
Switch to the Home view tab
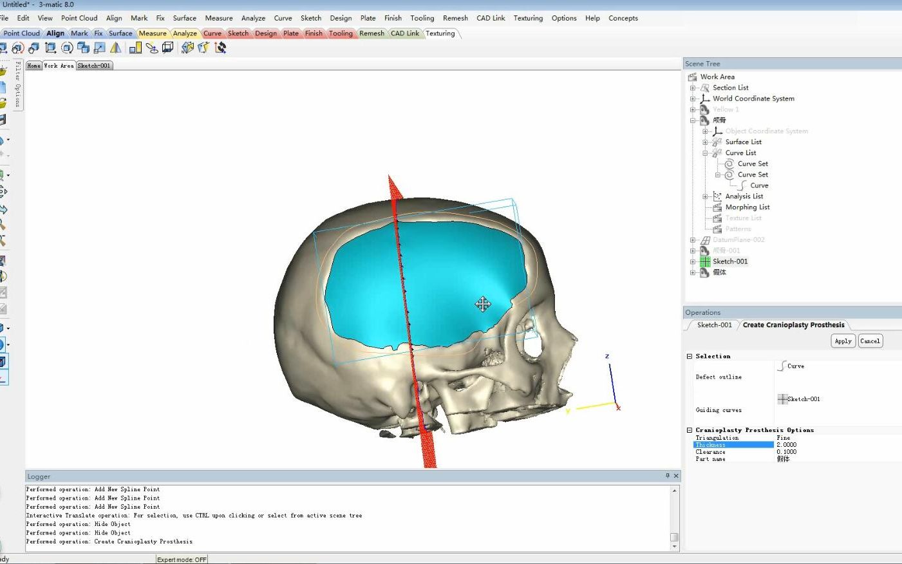click(x=33, y=66)
